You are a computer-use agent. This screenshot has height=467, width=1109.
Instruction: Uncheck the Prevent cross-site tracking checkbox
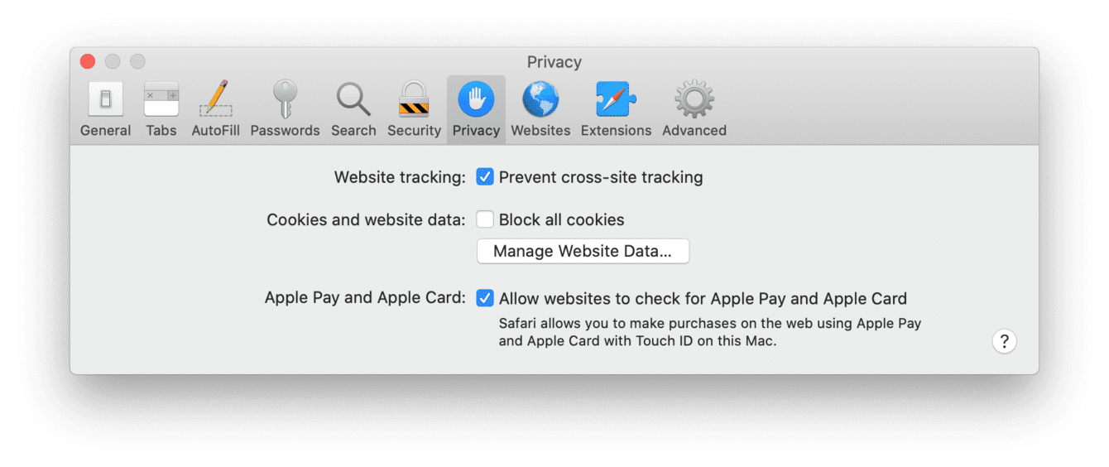pyautogui.click(x=485, y=177)
